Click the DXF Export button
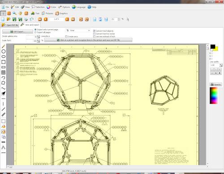 [17, 32]
